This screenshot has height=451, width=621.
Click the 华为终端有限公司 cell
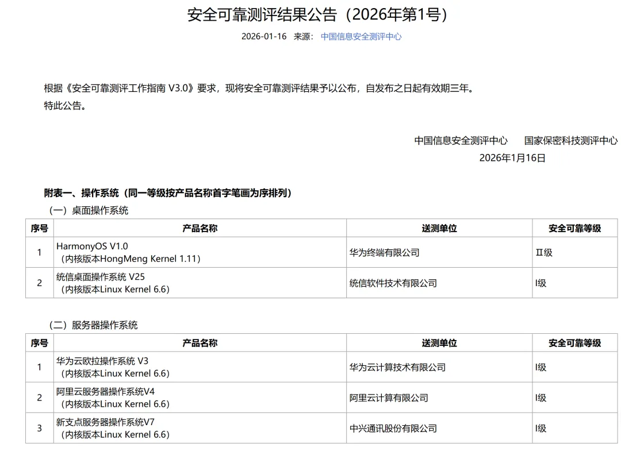coord(439,252)
